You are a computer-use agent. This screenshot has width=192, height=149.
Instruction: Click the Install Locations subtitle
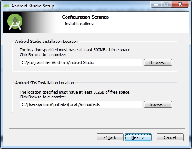tap(79, 24)
